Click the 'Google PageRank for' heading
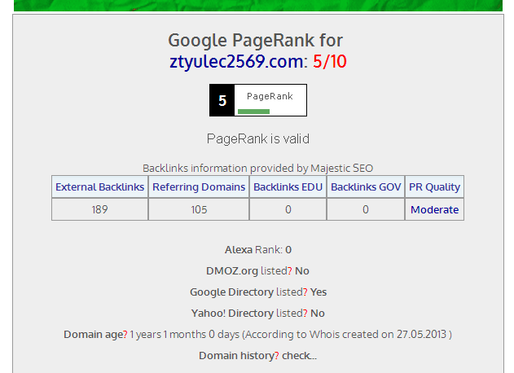Screen dimensions: 514x373 tap(255, 41)
